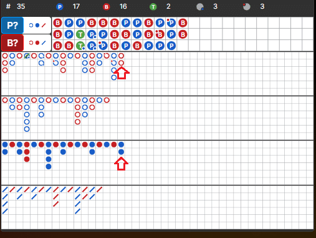Screen dimensions: 316x238
Task: Click the first B bead at bead road's top-left
Action: (57, 23)
